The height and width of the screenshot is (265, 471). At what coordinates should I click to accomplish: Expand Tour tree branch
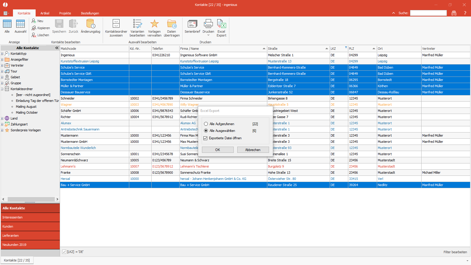2,71
